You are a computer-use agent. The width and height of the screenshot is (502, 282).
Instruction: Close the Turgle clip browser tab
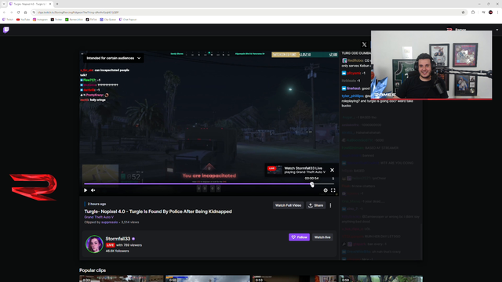click(x=50, y=4)
